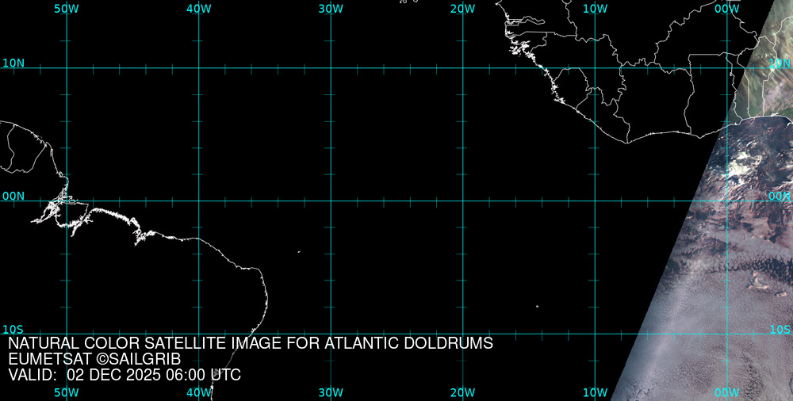The height and width of the screenshot is (401, 793).
Task: Select the bottom 10W longitude label
Action: coord(595,392)
